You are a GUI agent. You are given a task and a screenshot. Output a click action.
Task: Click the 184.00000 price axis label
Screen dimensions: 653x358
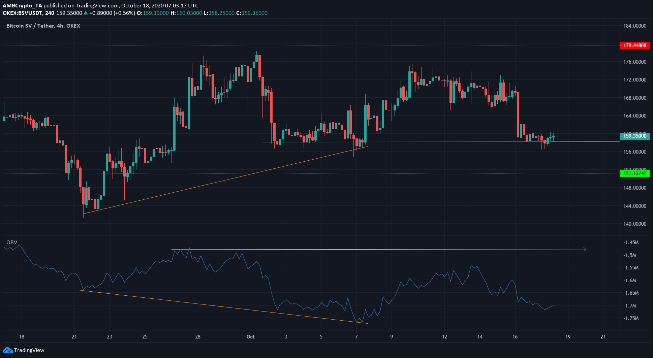click(x=635, y=26)
